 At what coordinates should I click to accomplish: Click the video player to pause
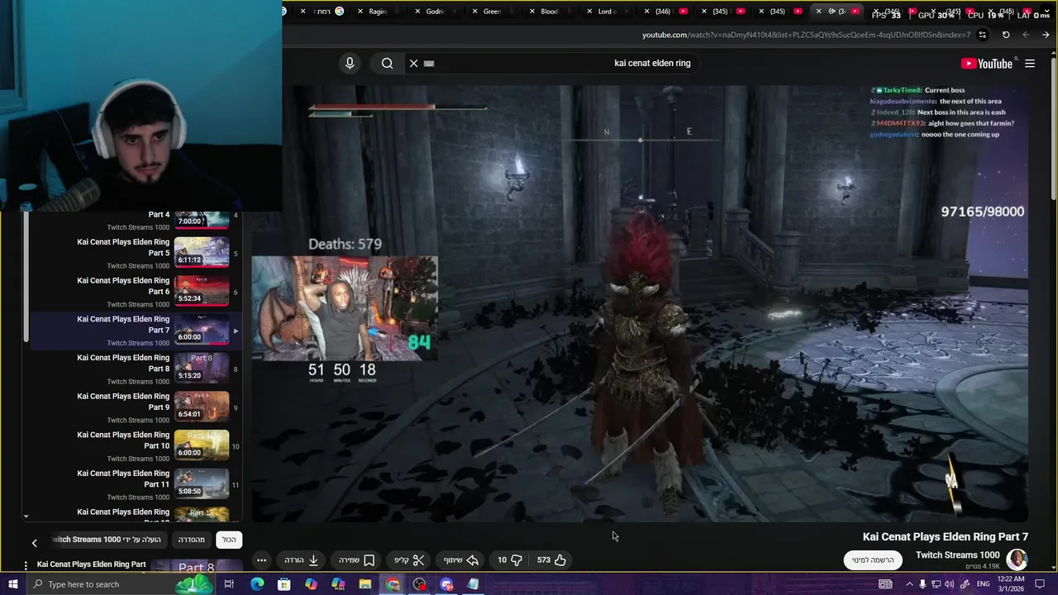pos(640,303)
